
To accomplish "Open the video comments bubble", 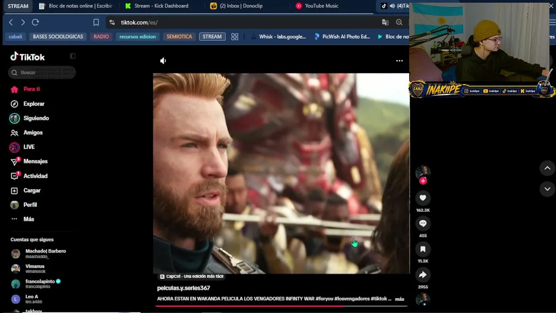I will click(x=423, y=223).
